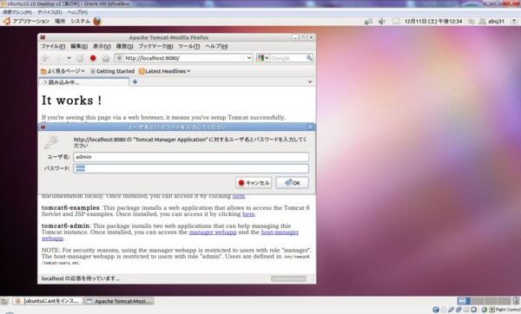
Task: Click the ユーザ名 field containing admin
Action: point(191,157)
